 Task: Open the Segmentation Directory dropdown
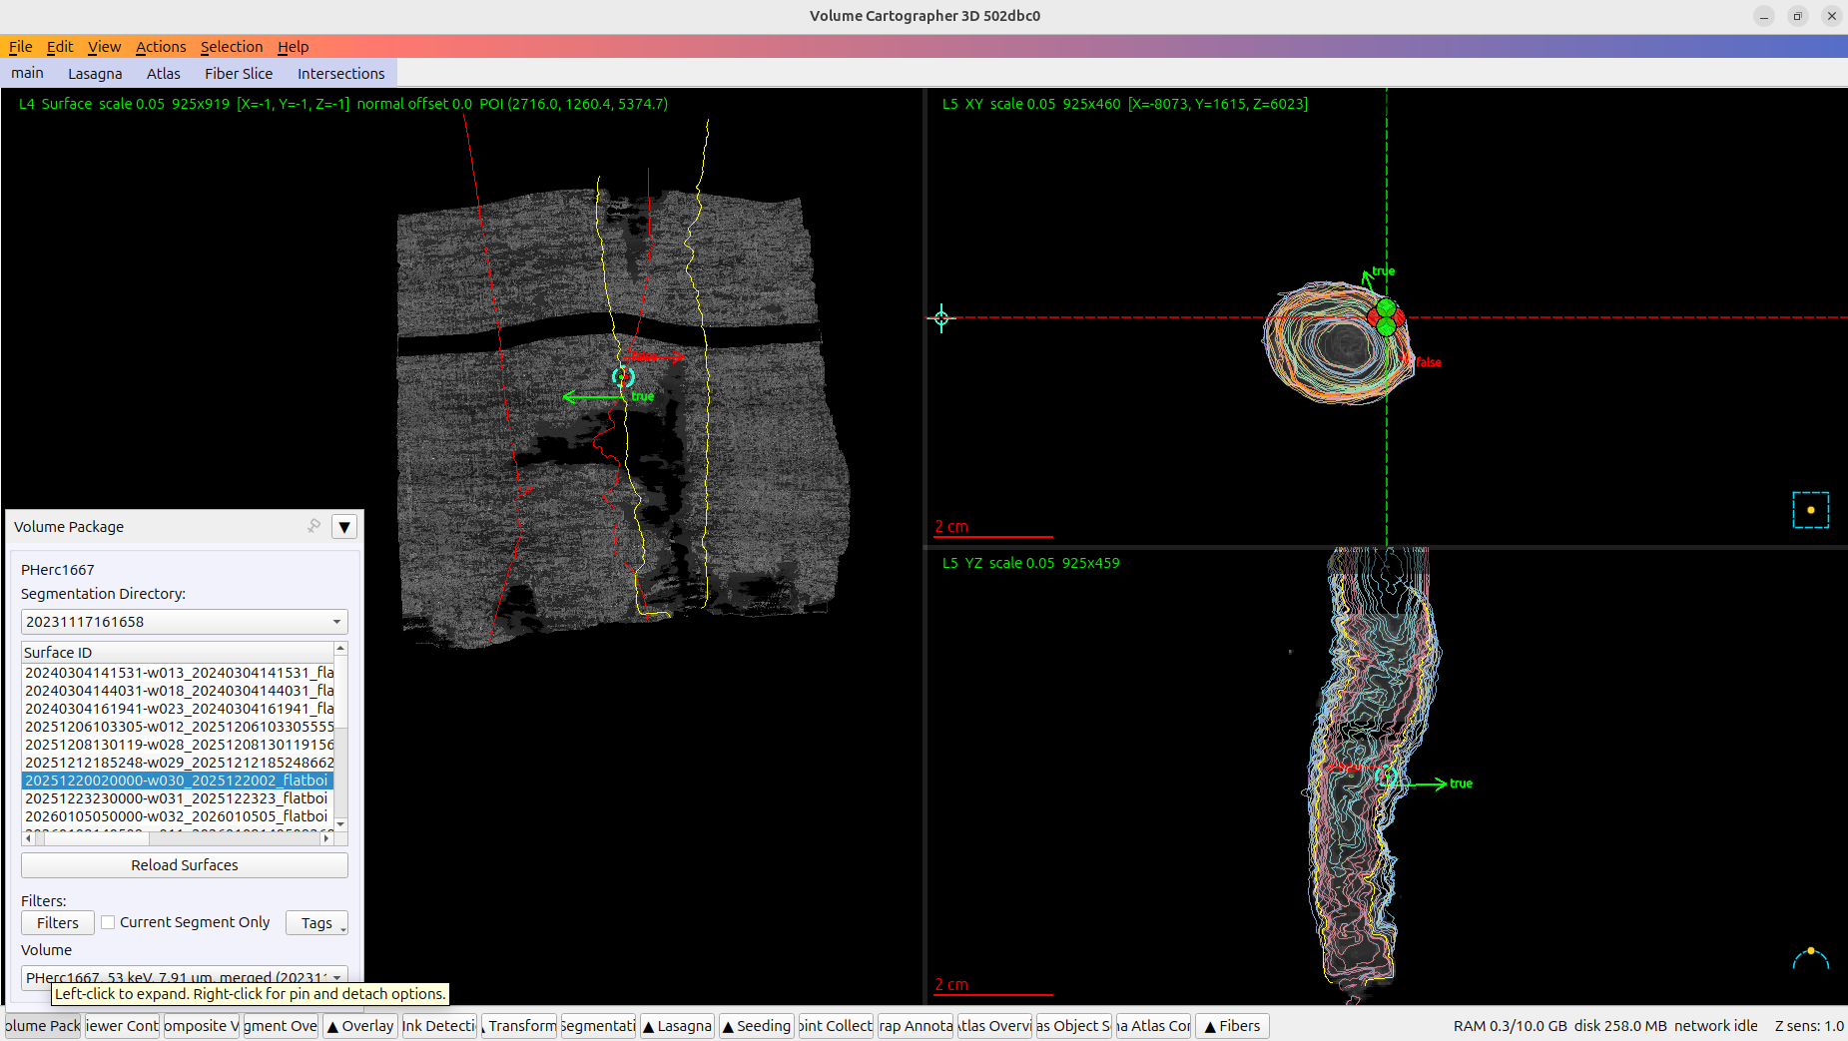coord(185,622)
